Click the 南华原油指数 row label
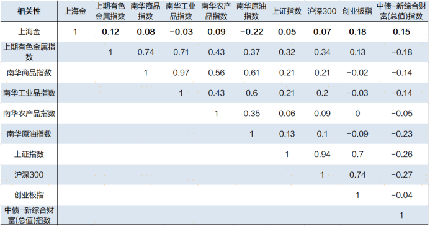430x226 pixels. 29,134
